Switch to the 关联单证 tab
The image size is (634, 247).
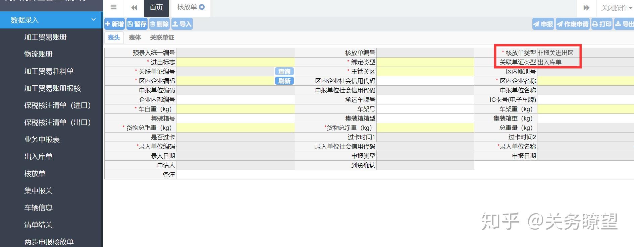(162, 37)
